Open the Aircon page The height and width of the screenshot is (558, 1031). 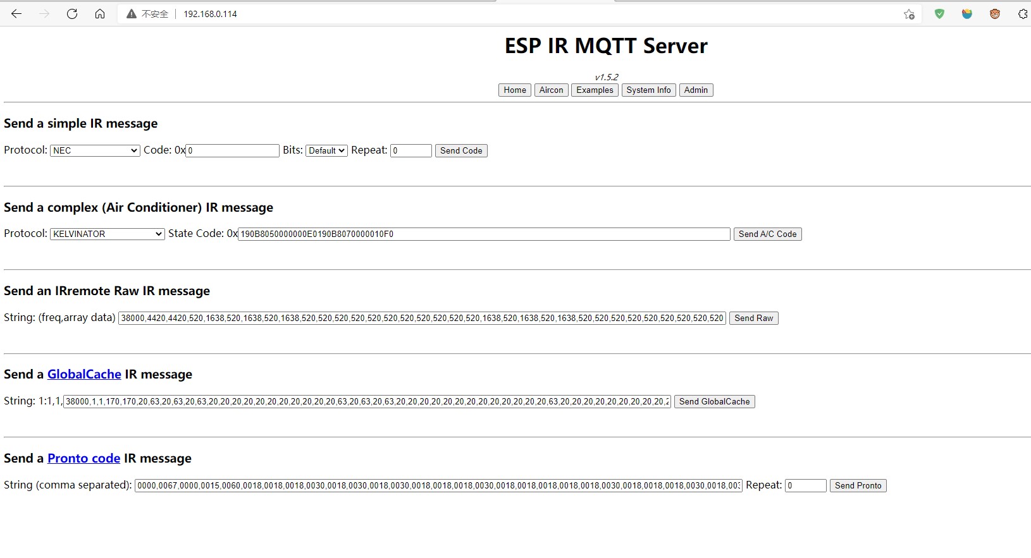[552, 90]
